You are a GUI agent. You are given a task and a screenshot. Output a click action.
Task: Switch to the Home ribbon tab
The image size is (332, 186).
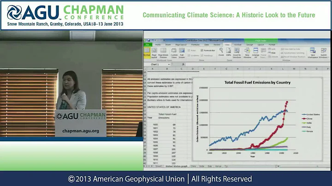coord(158,45)
